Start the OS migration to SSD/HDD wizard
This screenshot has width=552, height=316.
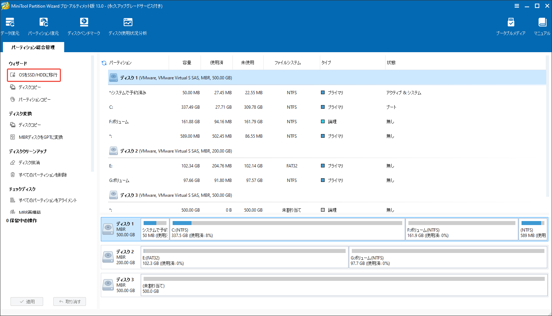34,75
